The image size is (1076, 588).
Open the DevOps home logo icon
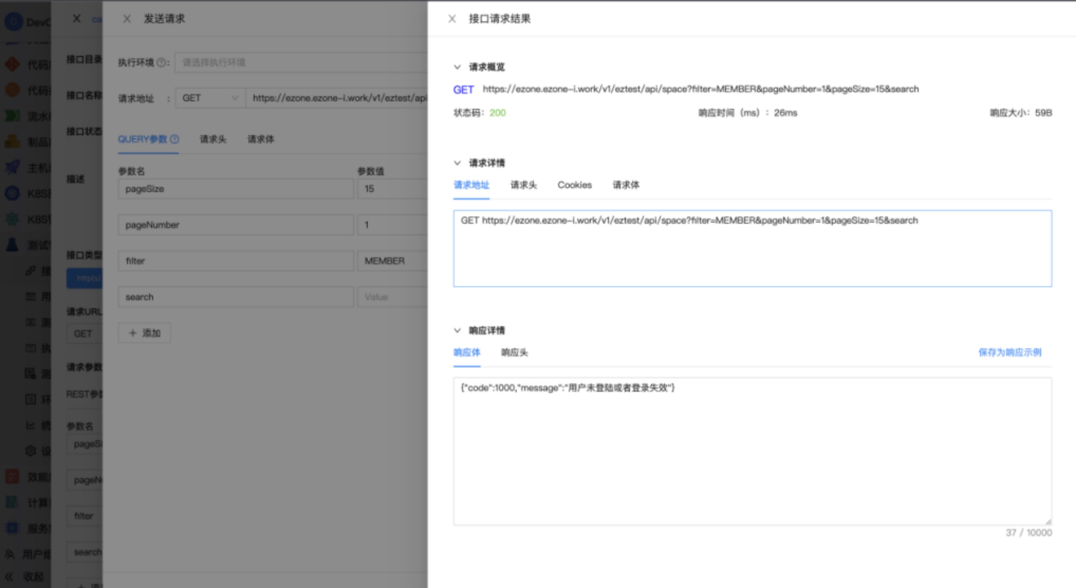(x=13, y=21)
